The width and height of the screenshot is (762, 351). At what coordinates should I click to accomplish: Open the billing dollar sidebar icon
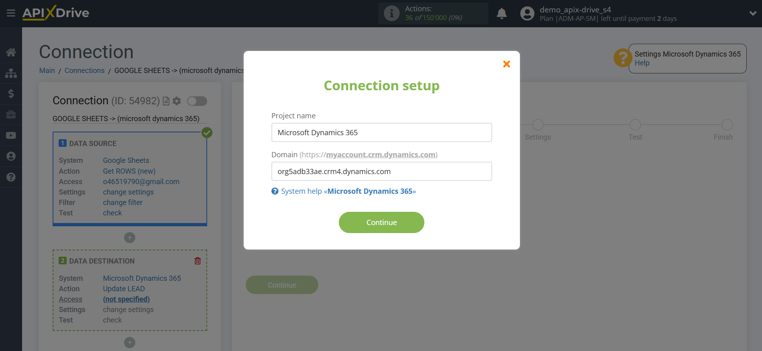coord(11,94)
